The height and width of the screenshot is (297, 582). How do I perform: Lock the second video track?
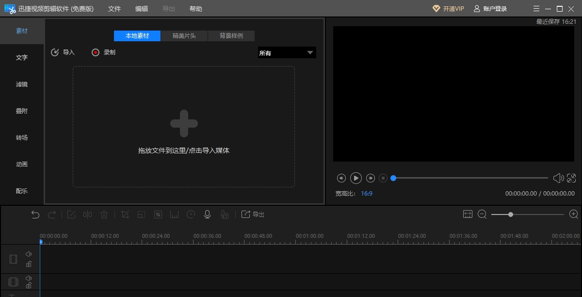28,287
